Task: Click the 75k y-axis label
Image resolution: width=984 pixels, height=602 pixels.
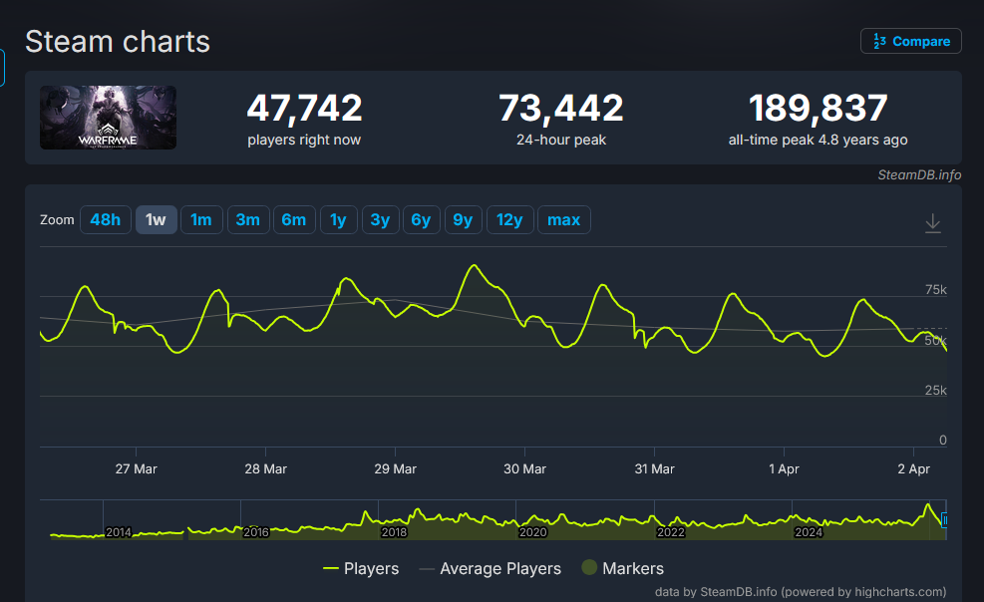Action: click(936, 290)
